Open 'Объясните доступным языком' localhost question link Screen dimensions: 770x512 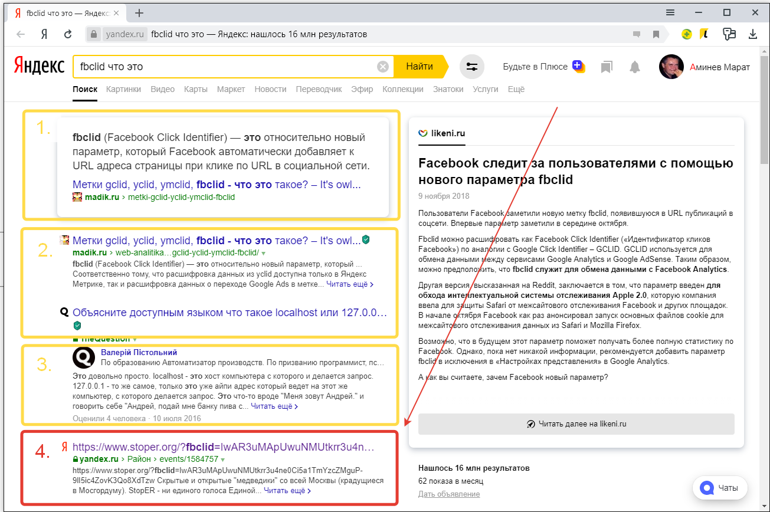(230, 312)
